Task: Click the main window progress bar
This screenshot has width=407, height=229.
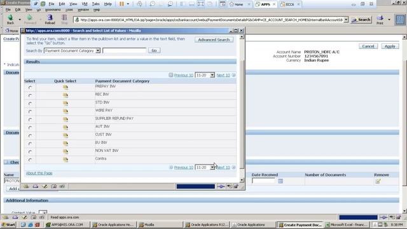Action: pyautogui.click(x=358, y=218)
